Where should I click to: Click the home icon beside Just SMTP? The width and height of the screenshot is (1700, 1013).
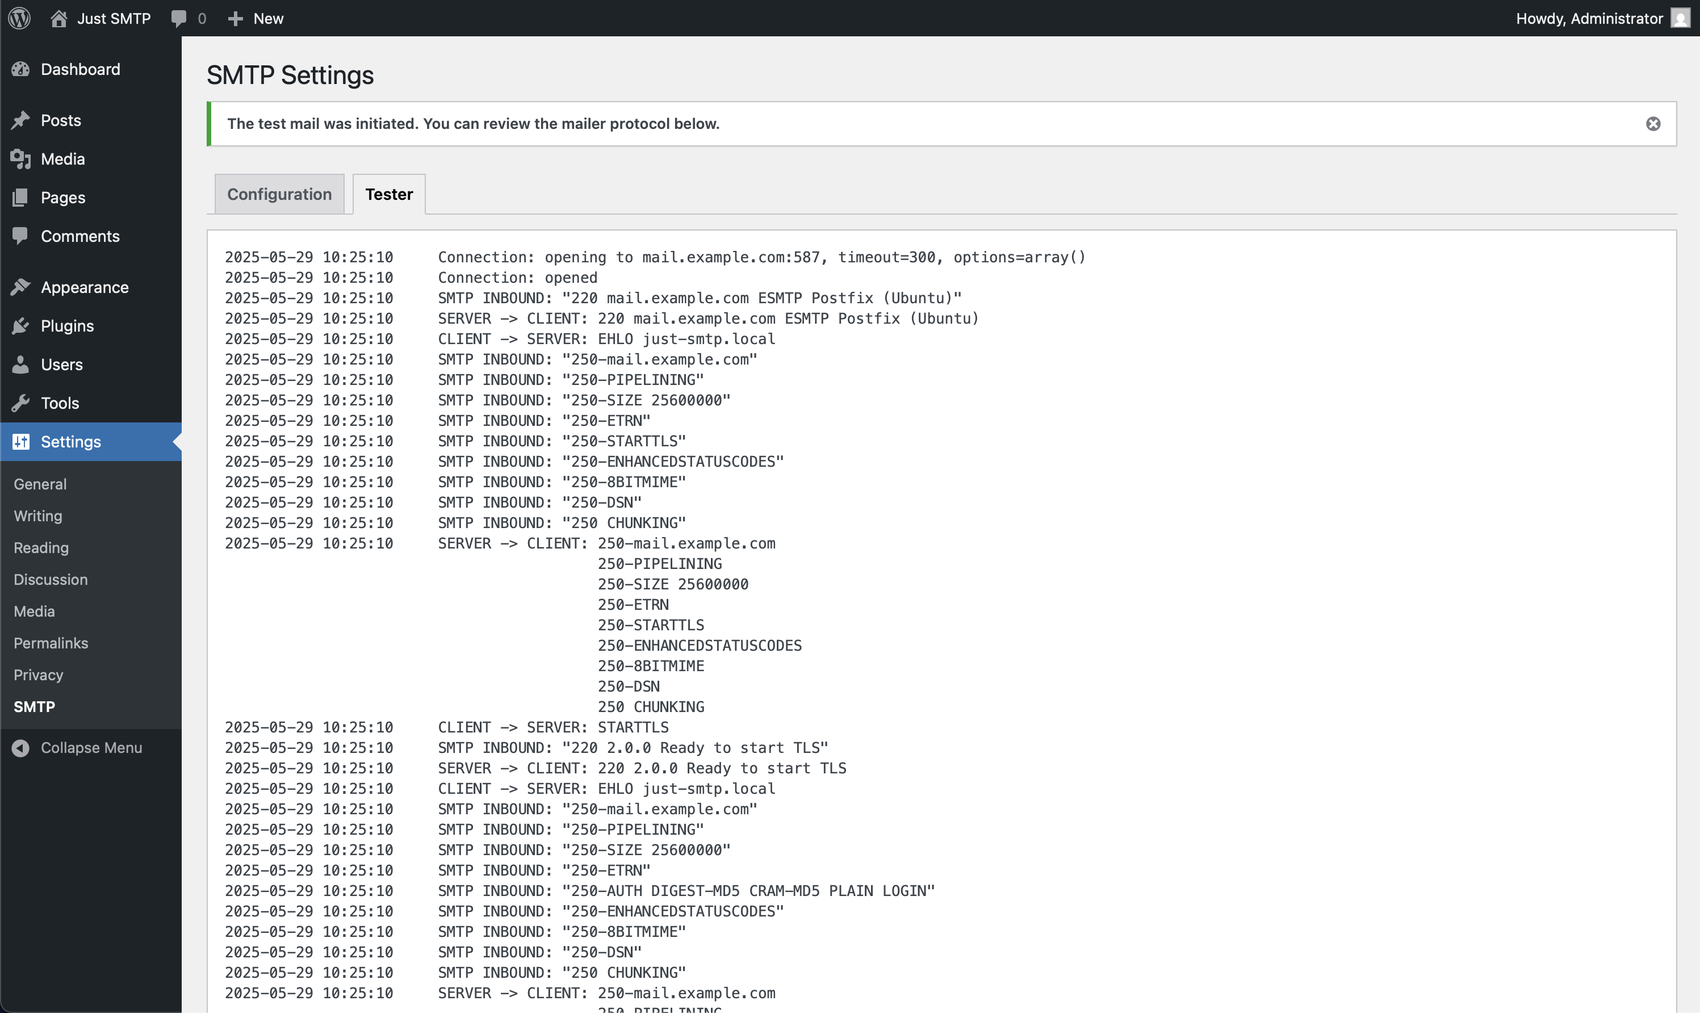pyautogui.click(x=60, y=18)
